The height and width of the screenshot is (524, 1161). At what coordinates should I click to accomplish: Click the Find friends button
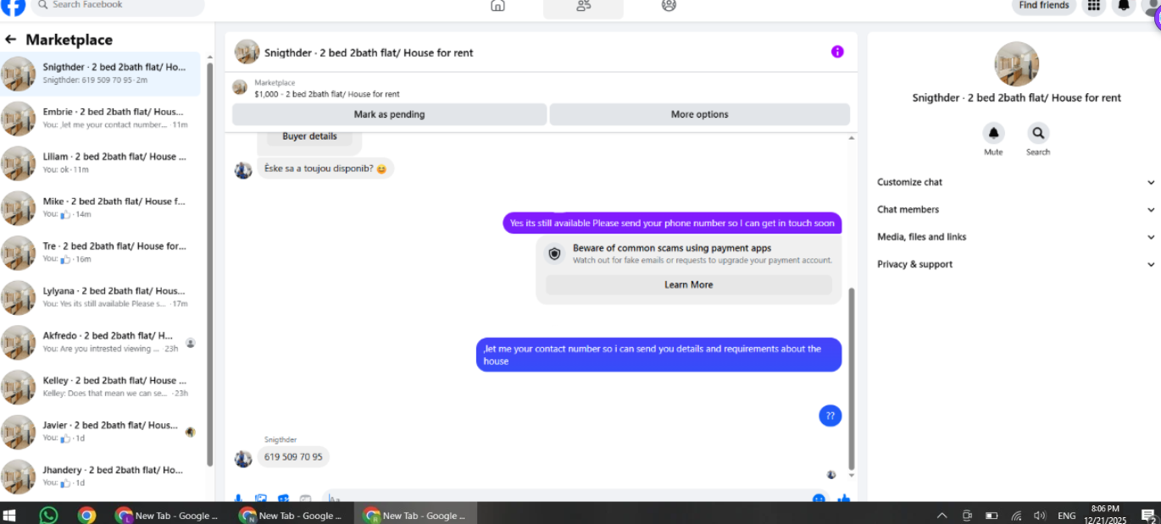tap(1043, 6)
